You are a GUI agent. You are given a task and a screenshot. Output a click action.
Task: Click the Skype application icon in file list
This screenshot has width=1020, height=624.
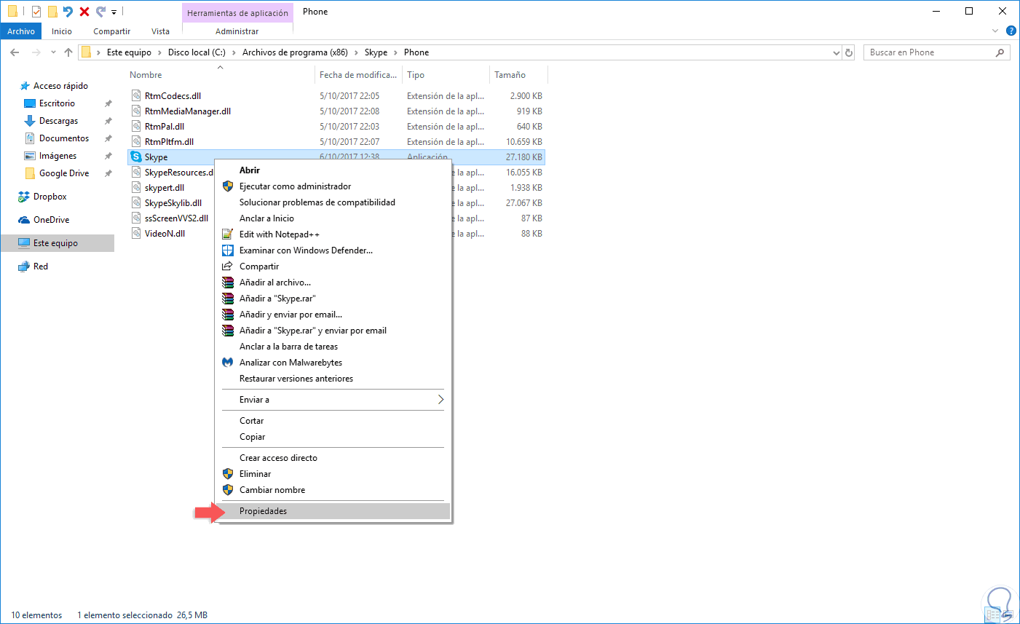pyautogui.click(x=136, y=157)
